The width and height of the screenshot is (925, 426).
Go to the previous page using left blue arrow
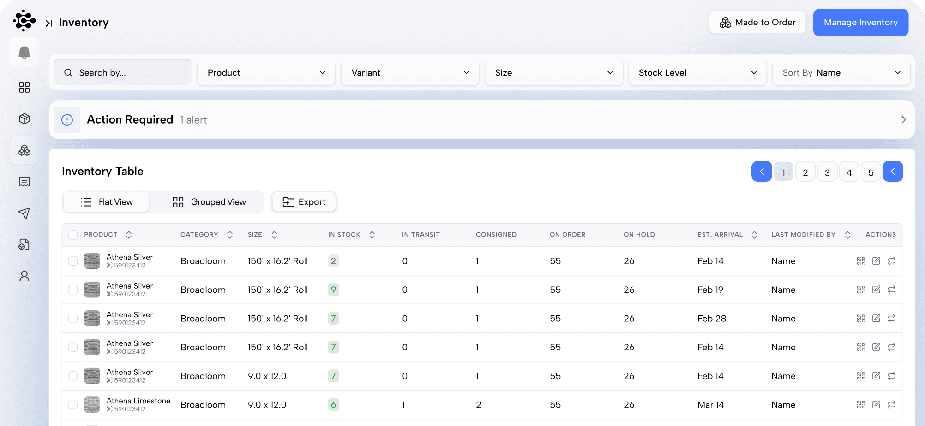[762, 172]
